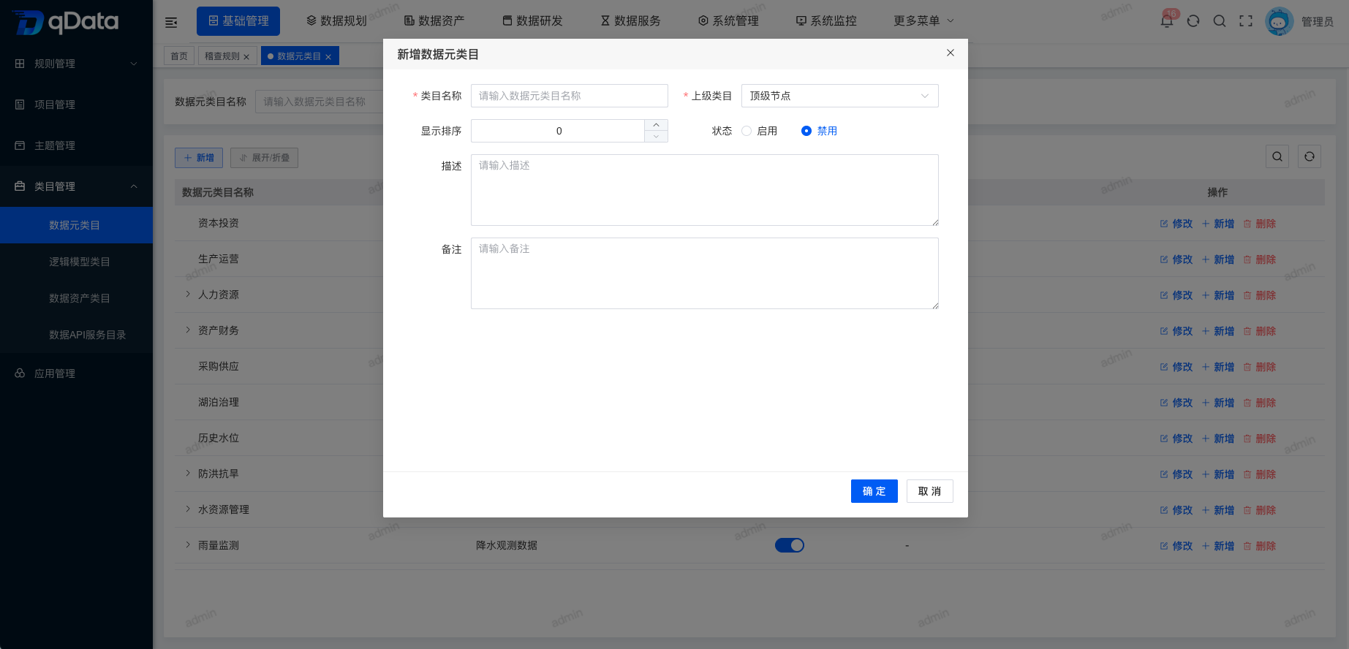Open the 系统监控 top menu
The width and height of the screenshot is (1349, 649).
826,21
